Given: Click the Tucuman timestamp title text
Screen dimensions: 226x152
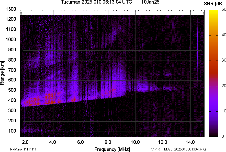Looking at the screenshot, I should click(x=96, y=2).
